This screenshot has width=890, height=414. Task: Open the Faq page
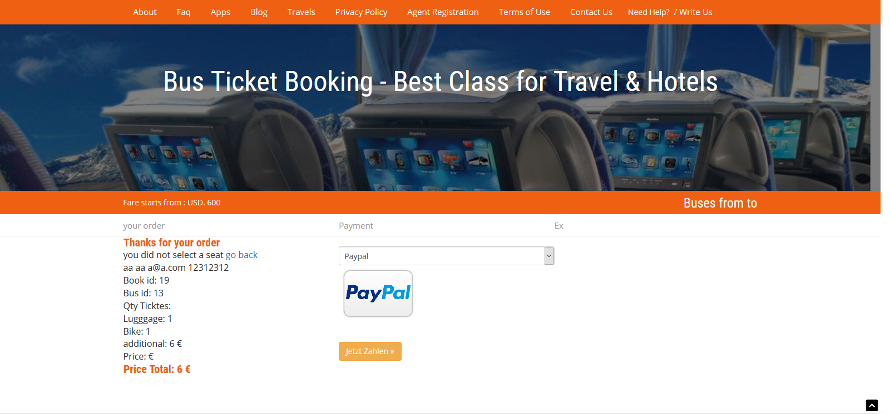[184, 12]
